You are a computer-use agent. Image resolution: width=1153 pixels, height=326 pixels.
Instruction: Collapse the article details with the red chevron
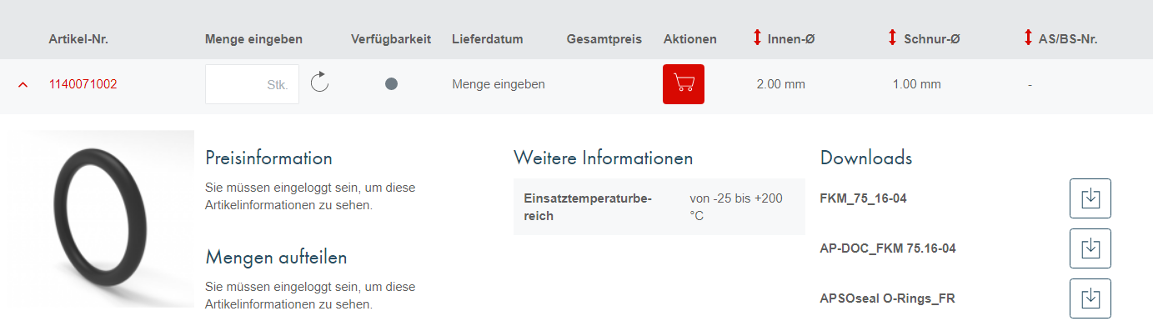(23, 84)
